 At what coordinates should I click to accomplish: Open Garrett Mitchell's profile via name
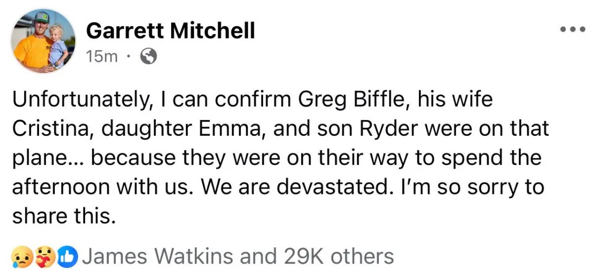170,31
